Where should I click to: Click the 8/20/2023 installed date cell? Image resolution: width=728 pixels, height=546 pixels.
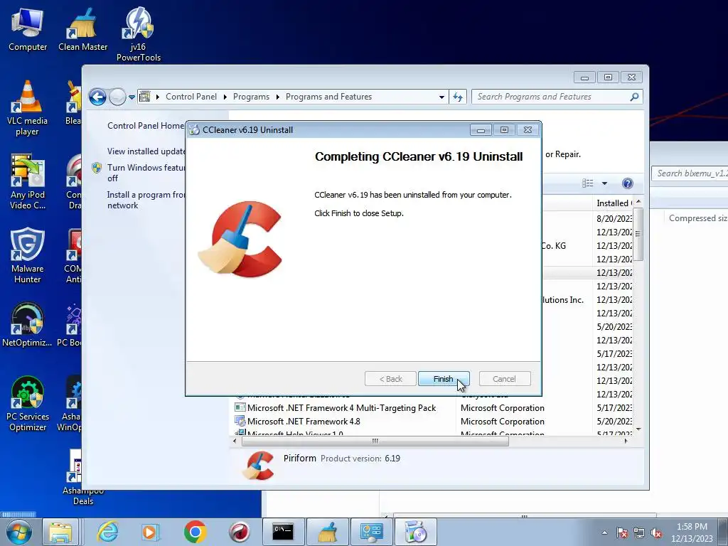pos(614,219)
